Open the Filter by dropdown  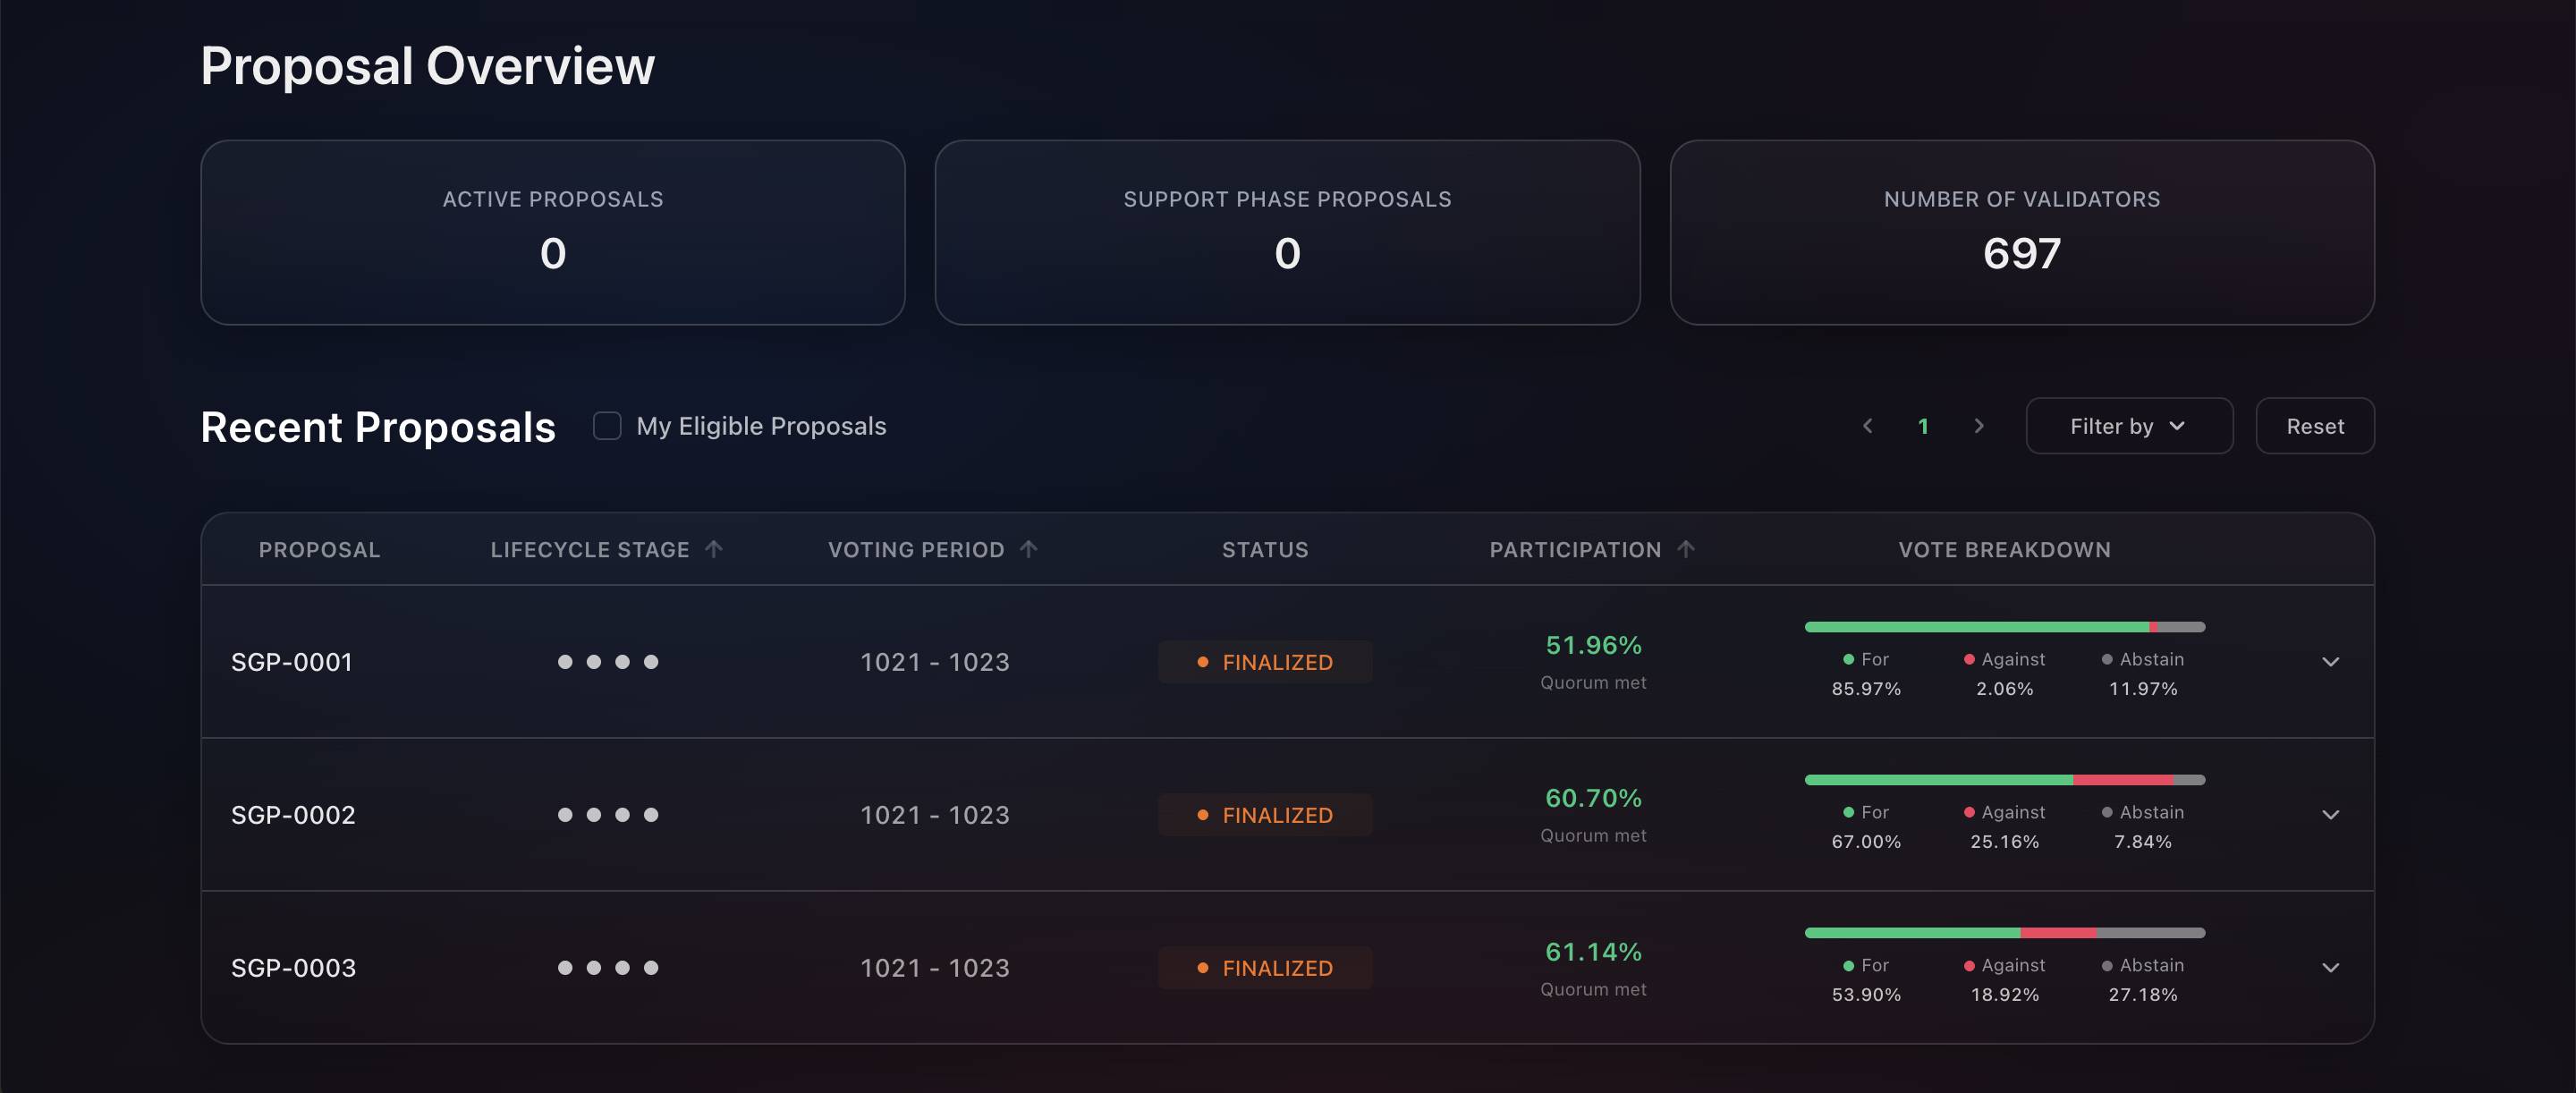click(2129, 426)
